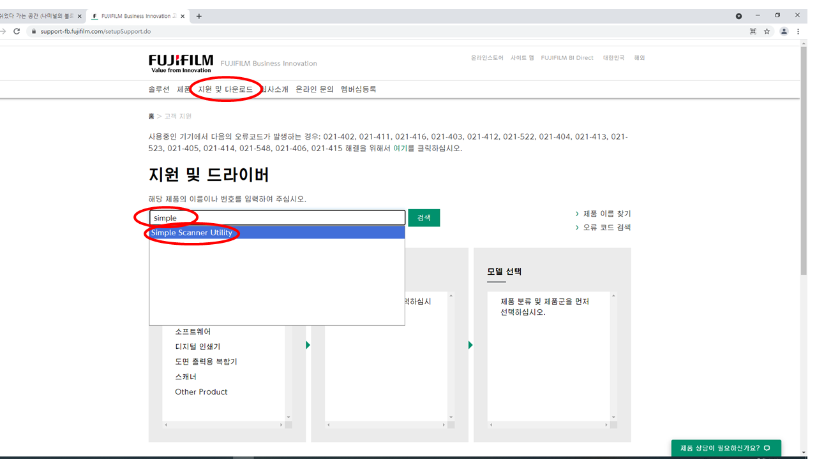Open the 멤버십등록 menu

[359, 89]
